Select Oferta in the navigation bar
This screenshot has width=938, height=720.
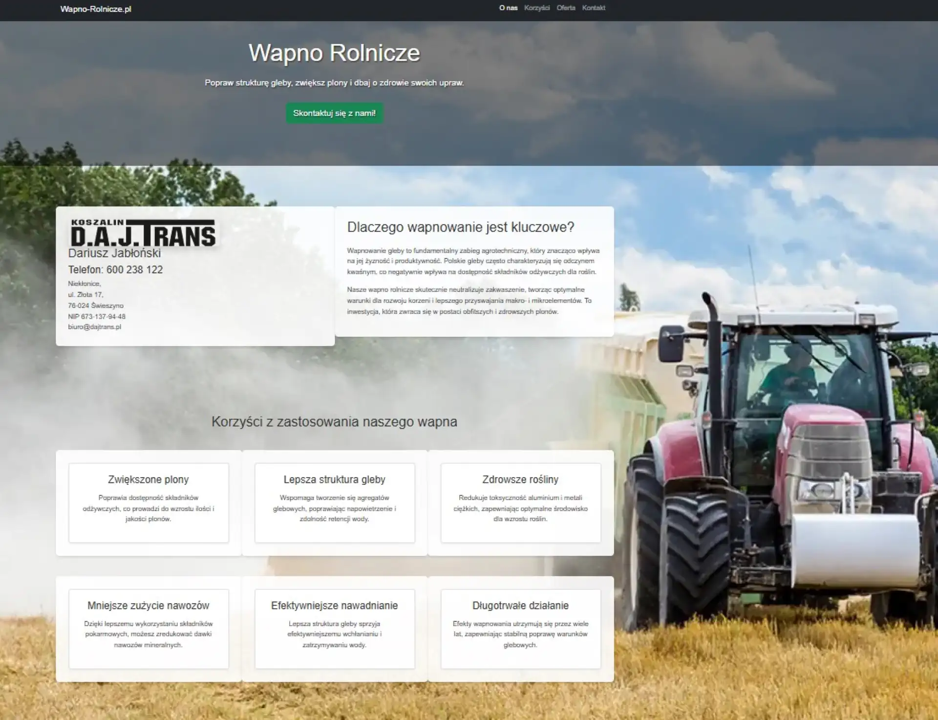click(566, 8)
